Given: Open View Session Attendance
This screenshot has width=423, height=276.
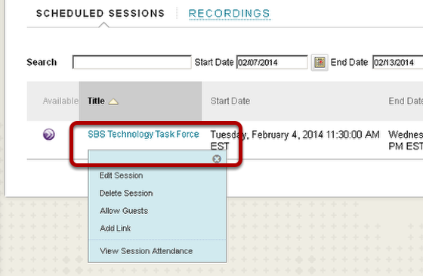Looking at the screenshot, I should [x=147, y=251].
